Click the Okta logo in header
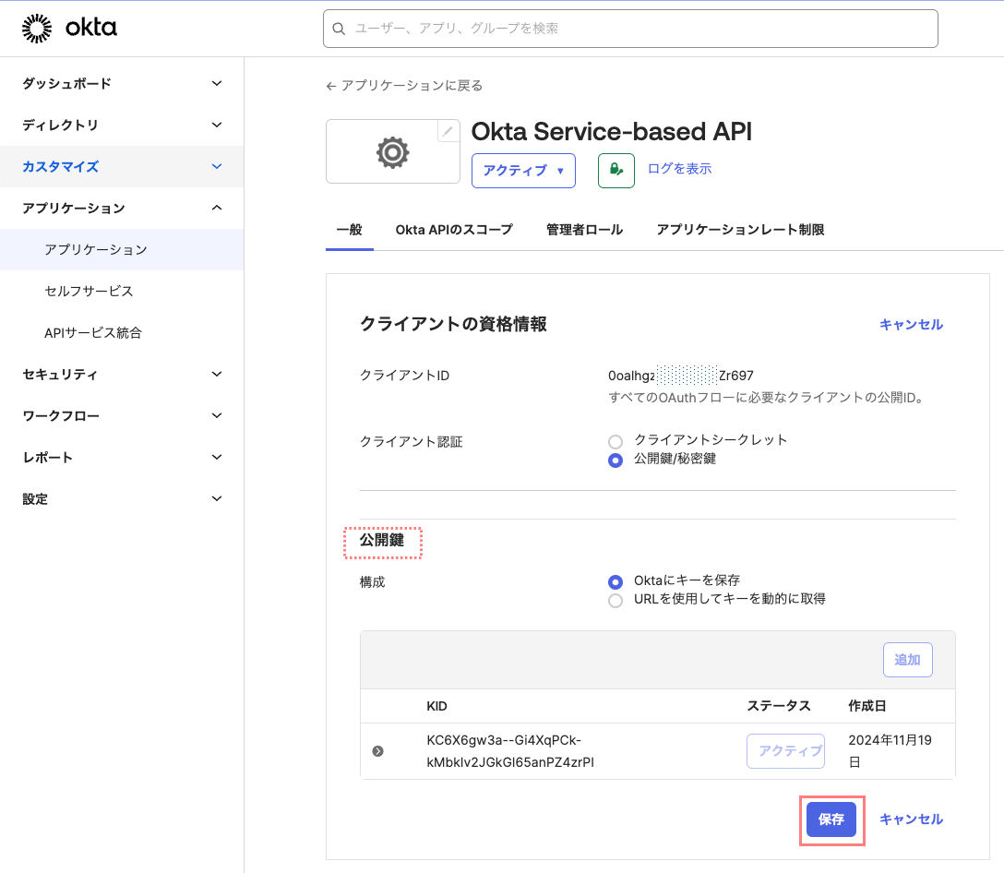1004x873 pixels. pyautogui.click(x=69, y=29)
